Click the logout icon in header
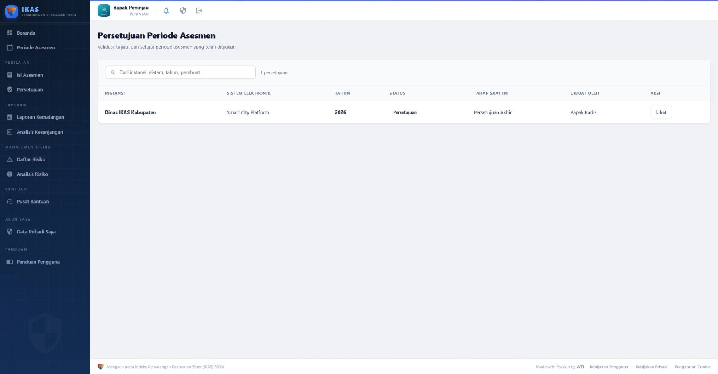718x374 pixels. [x=199, y=11]
